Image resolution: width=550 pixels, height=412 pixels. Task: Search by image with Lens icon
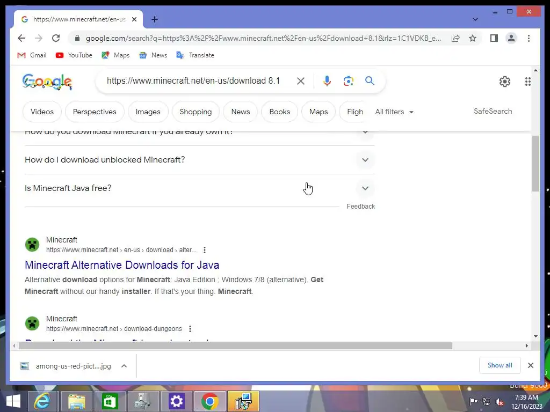coord(348,81)
